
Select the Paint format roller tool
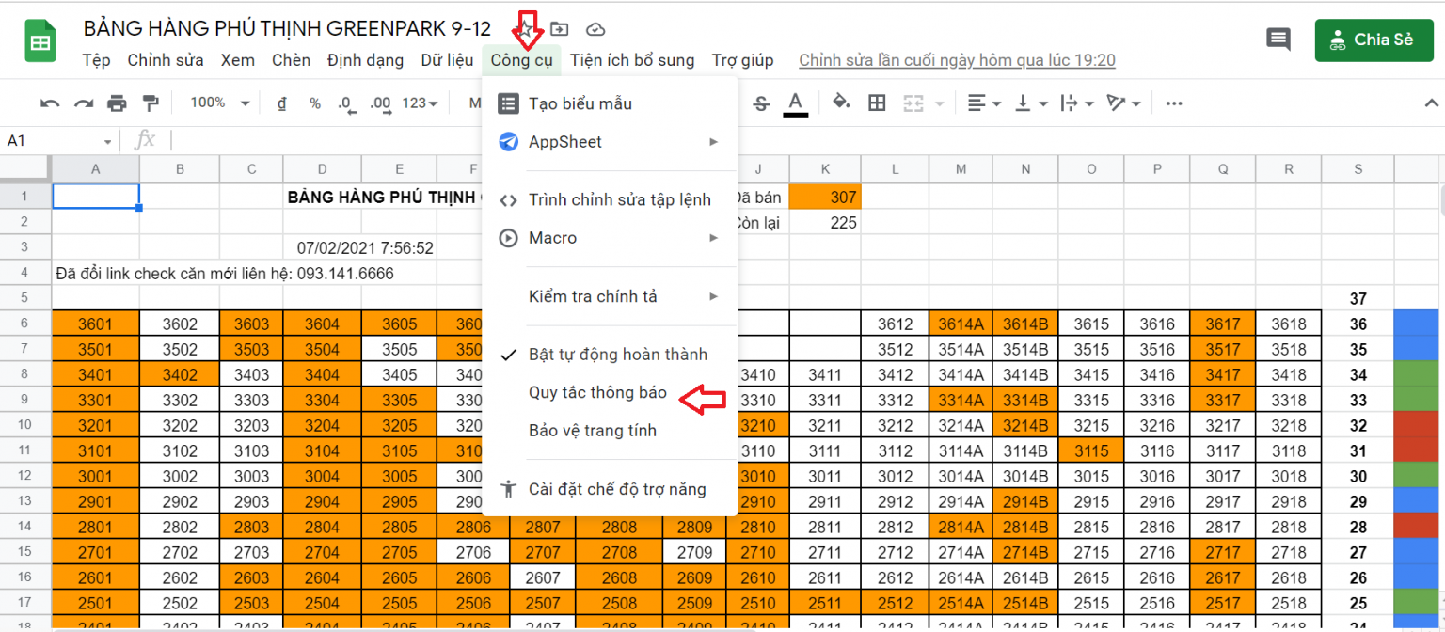tap(150, 103)
